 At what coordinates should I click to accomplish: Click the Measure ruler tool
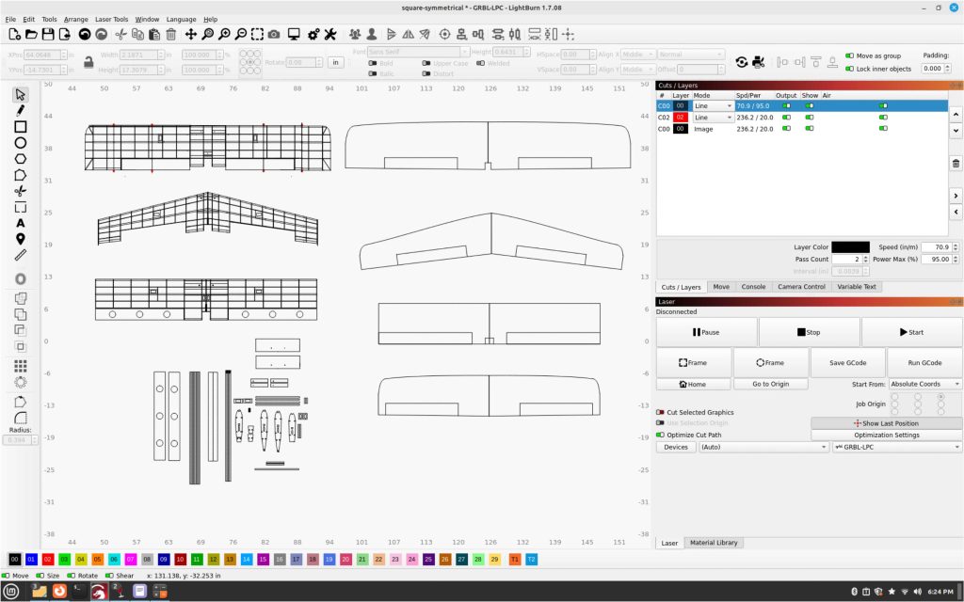tap(21, 255)
